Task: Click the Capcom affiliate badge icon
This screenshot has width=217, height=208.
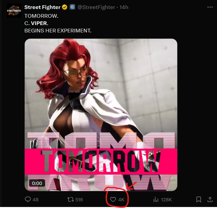Action: click(72, 7)
